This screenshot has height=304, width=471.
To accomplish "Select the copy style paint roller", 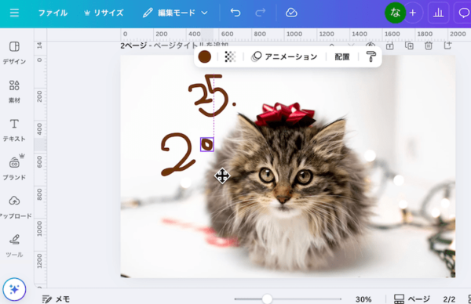I will pos(371,56).
